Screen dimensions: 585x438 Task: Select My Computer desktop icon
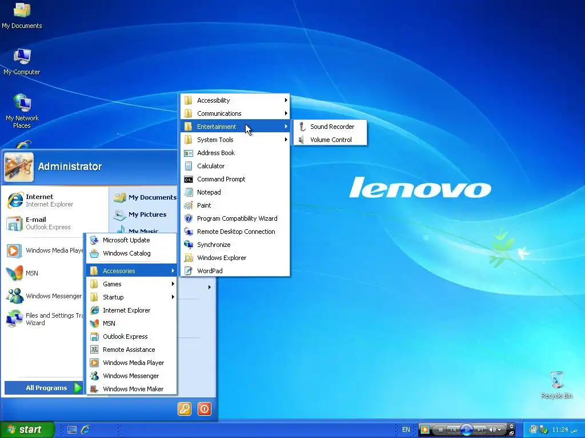(22, 62)
